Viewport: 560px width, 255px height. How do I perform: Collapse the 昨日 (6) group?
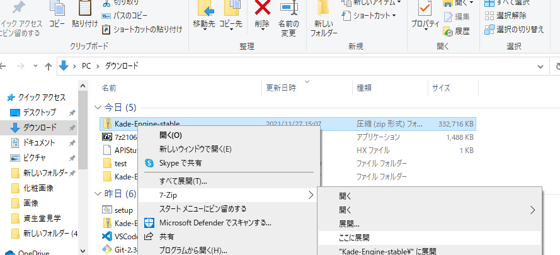[98, 194]
